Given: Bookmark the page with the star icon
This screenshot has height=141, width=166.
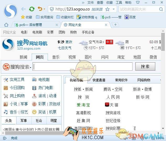Looking at the screenshot, I should [x=107, y=9].
